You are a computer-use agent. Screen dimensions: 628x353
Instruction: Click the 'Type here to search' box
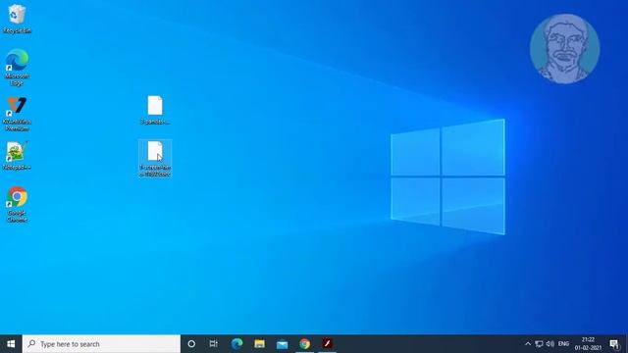point(101,344)
